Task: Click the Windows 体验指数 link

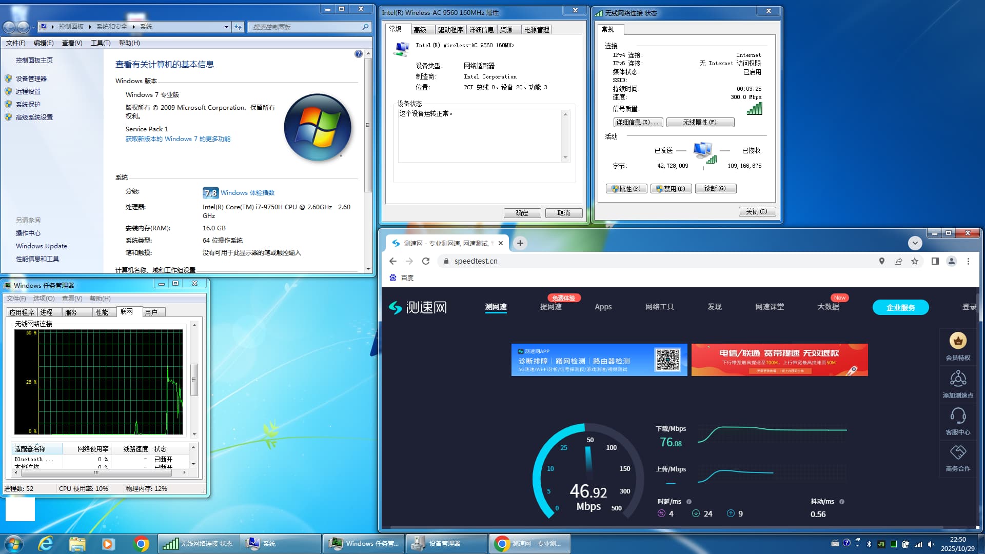Action: (x=247, y=193)
